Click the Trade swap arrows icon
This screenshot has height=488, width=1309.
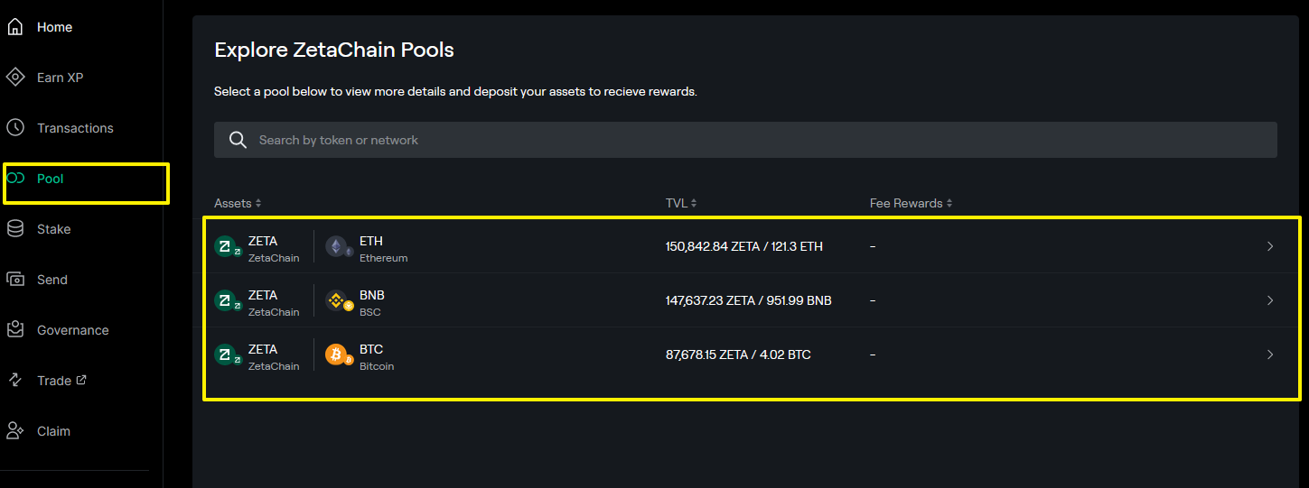tap(15, 381)
